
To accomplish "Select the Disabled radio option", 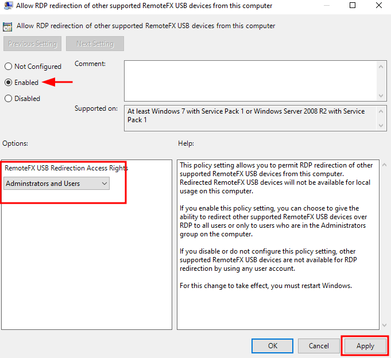I will 9,99.
